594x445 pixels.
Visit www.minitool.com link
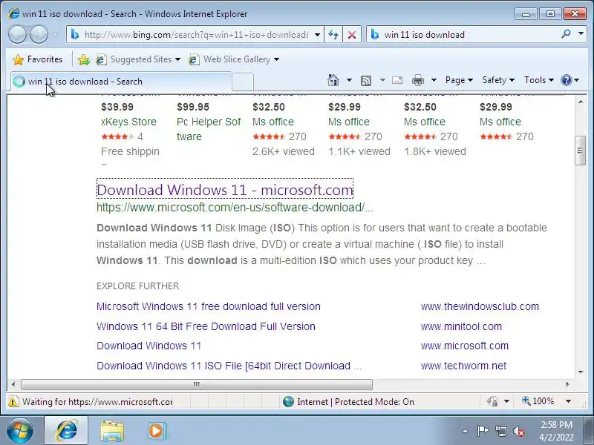coord(461,326)
